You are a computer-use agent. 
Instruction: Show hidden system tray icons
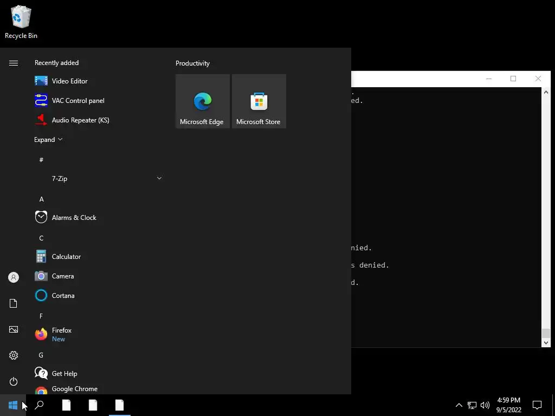tap(459, 405)
